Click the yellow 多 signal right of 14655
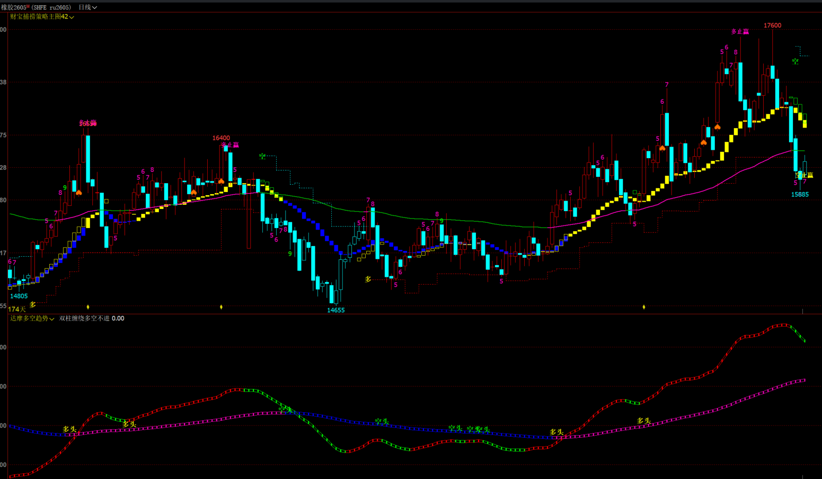Screen dimensions: 822x479 pyautogui.click(x=368, y=279)
